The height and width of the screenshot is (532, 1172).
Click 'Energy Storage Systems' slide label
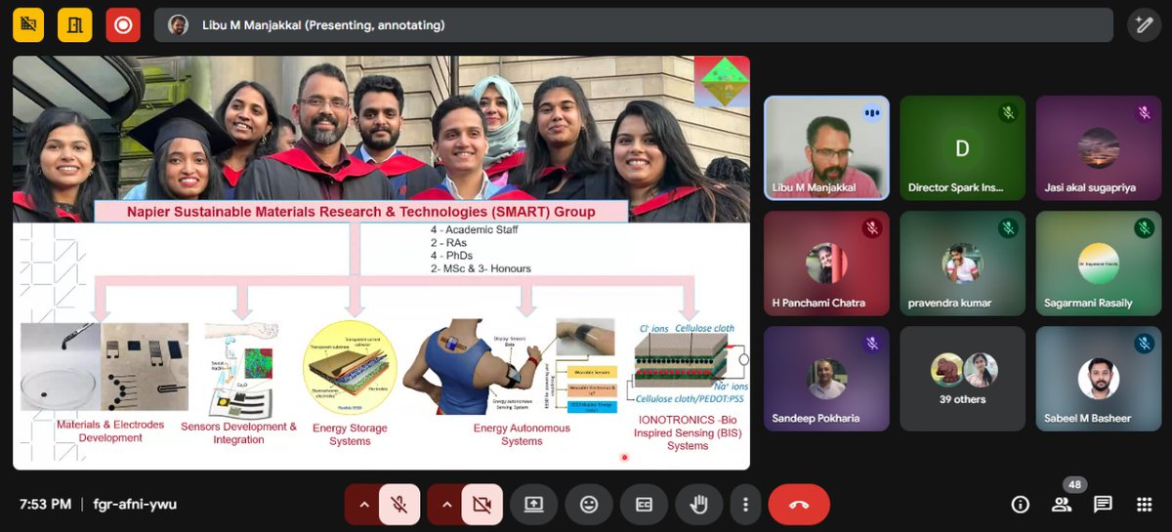[350, 434]
